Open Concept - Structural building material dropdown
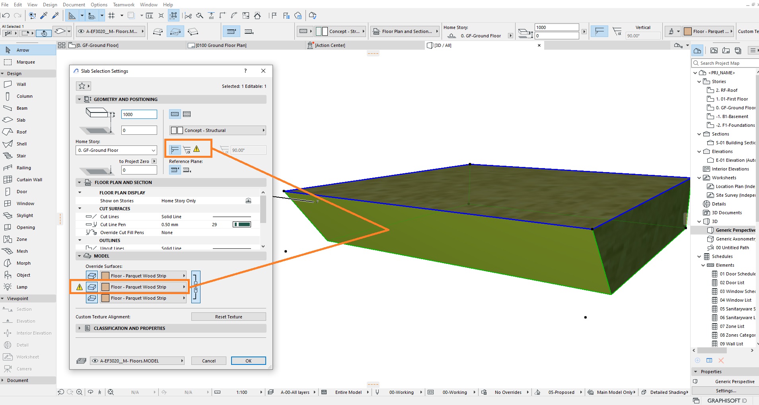759x405 pixels. [x=218, y=130]
